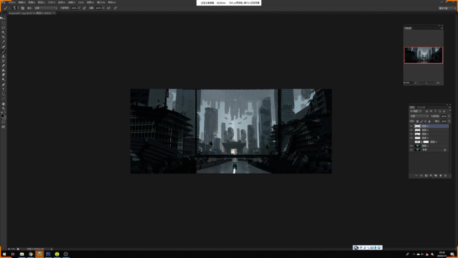Viewport: 458px width, 258px height.
Task: Toggle Quick Mask mode
Action: (4, 121)
